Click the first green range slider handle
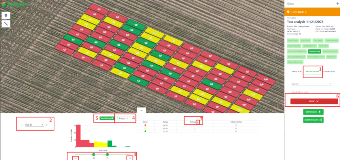This screenshot has width=341, height=160. [94, 155]
